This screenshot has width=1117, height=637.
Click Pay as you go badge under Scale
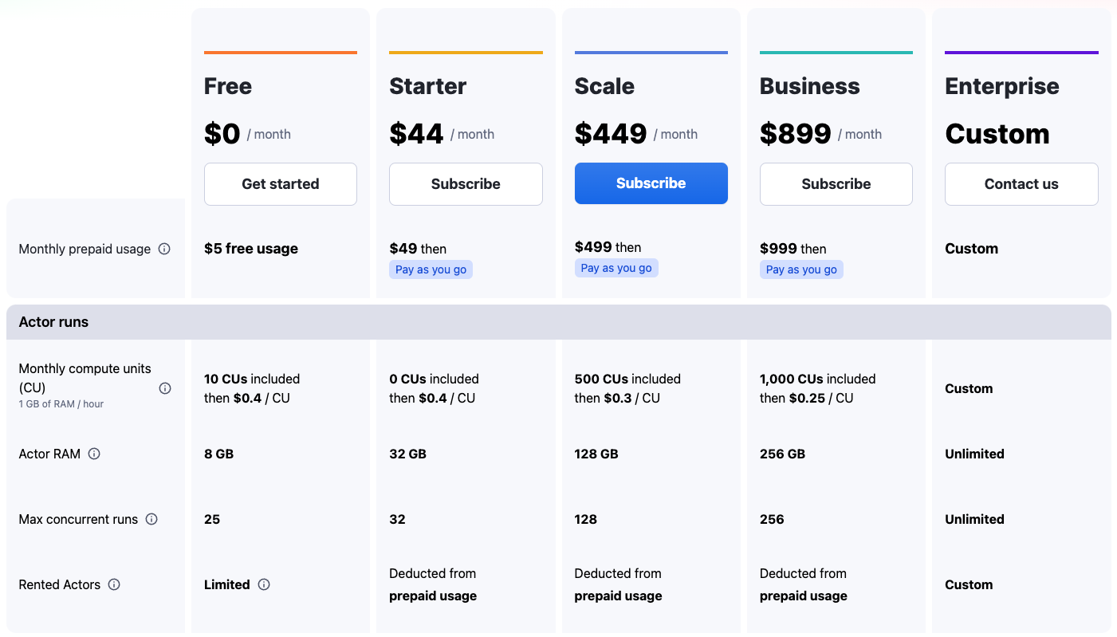click(x=616, y=268)
